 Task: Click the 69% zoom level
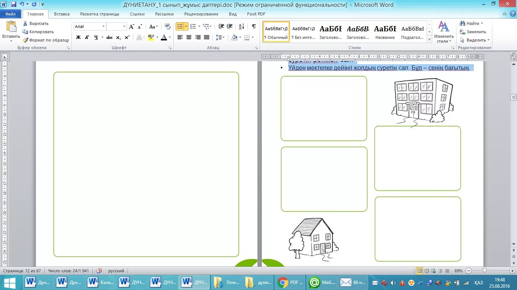pos(459,271)
